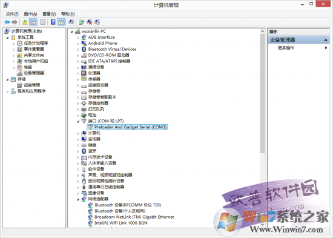
Task: Click the uninstall device icon with red X
Action: [x=90, y=22]
